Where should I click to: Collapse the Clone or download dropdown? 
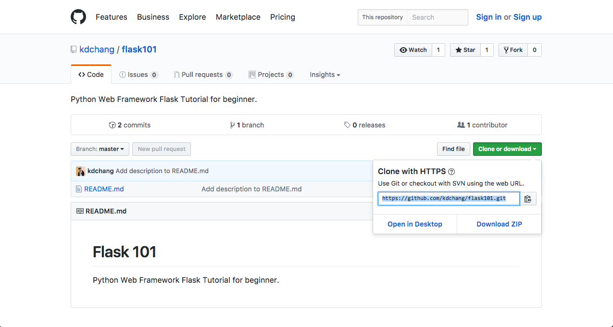[507, 149]
